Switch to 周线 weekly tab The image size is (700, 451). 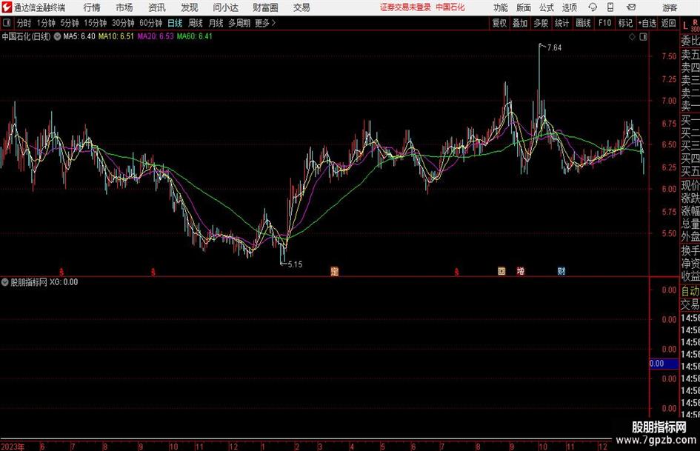[x=196, y=23]
